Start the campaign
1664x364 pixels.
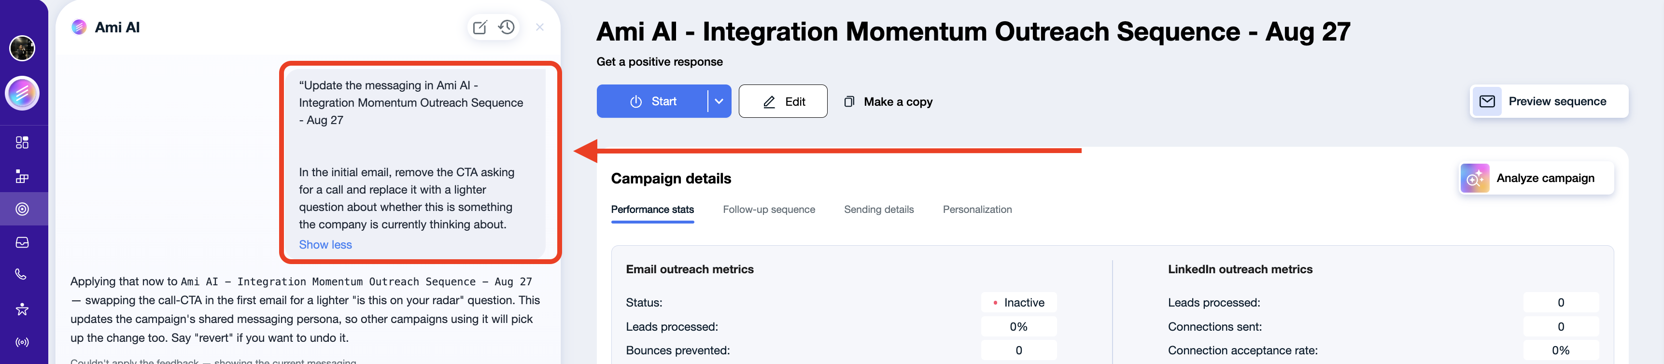(x=652, y=101)
